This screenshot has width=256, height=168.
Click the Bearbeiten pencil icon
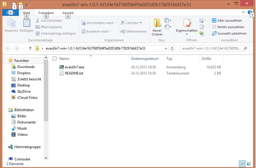coord(202,27)
